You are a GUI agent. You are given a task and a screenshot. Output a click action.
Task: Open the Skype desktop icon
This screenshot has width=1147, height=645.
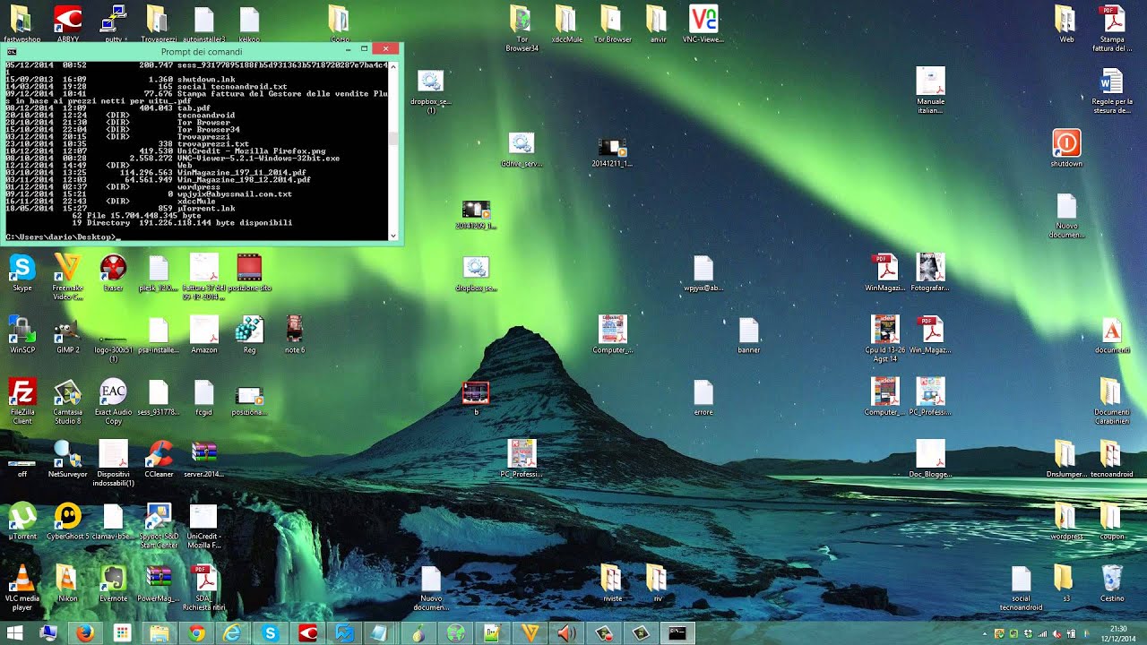pyautogui.click(x=22, y=272)
